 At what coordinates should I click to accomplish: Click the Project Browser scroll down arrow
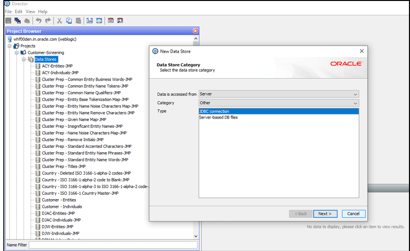pyautogui.click(x=195, y=236)
